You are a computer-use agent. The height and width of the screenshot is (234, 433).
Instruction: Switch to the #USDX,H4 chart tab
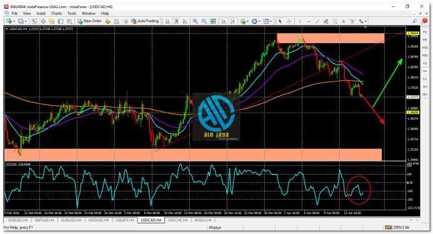click(x=203, y=220)
